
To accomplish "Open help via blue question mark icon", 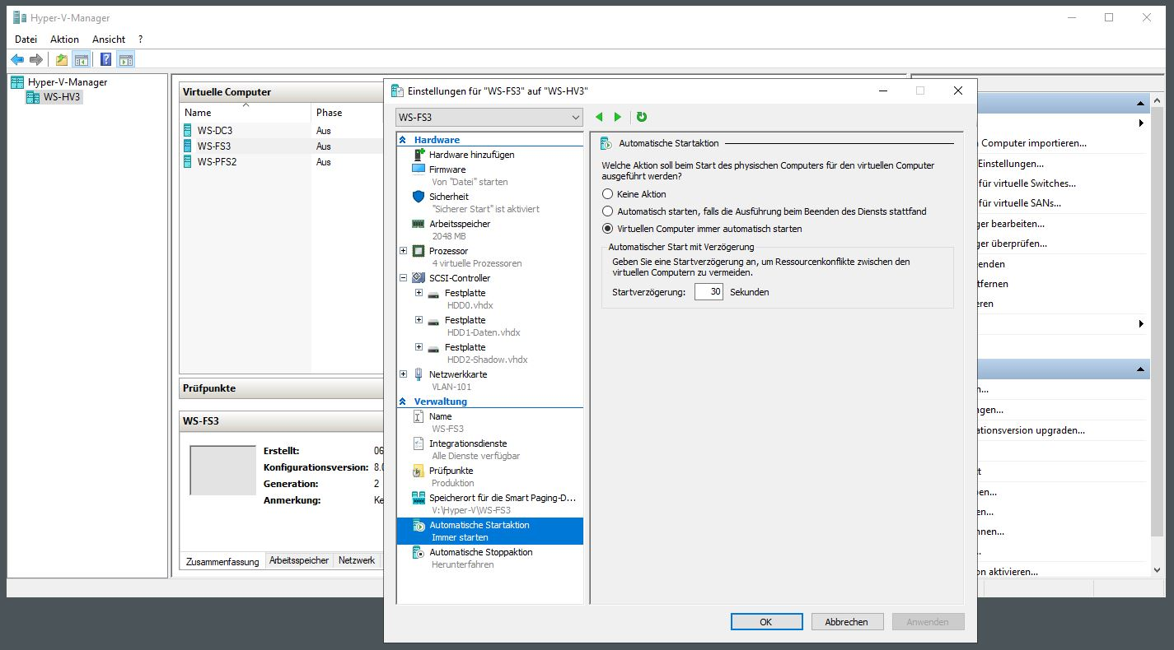I will [106, 59].
